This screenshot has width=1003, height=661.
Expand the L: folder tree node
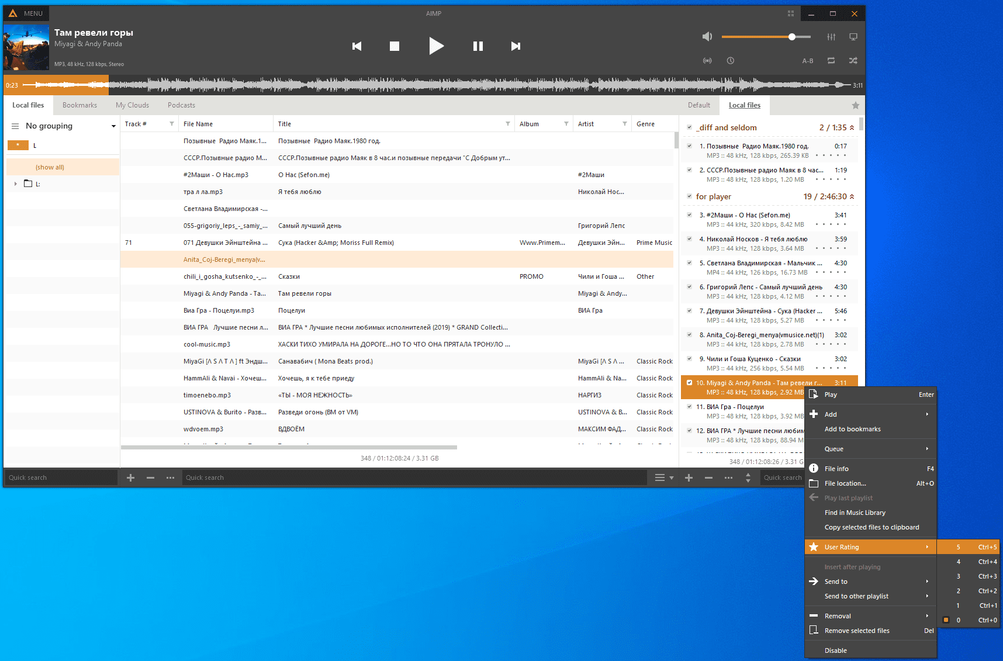pyautogui.click(x=15, y=184)
